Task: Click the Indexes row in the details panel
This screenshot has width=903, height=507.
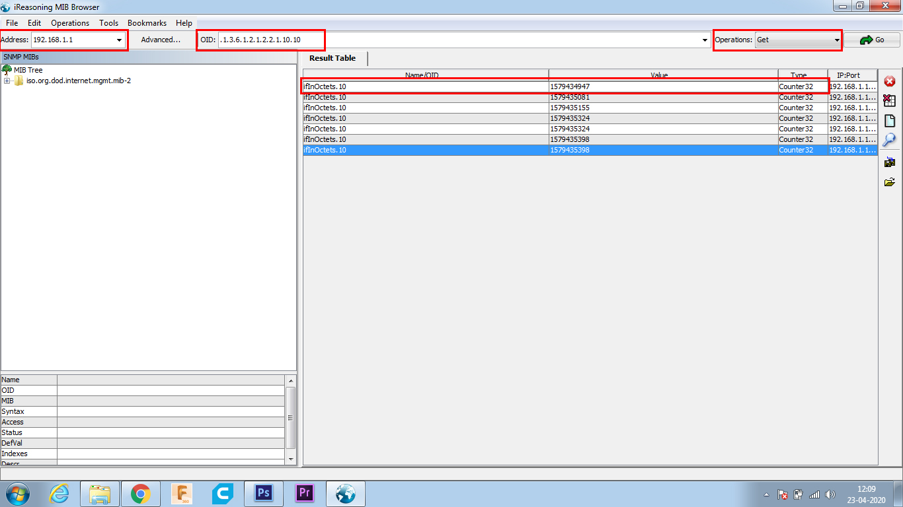Action: [x=143, y=454]
